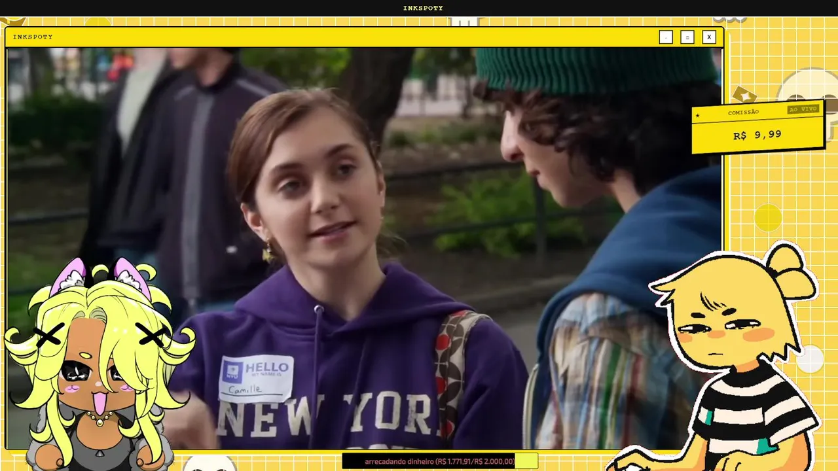
Task: Click the INKSPOTY window title text
Action: [33, 37]
